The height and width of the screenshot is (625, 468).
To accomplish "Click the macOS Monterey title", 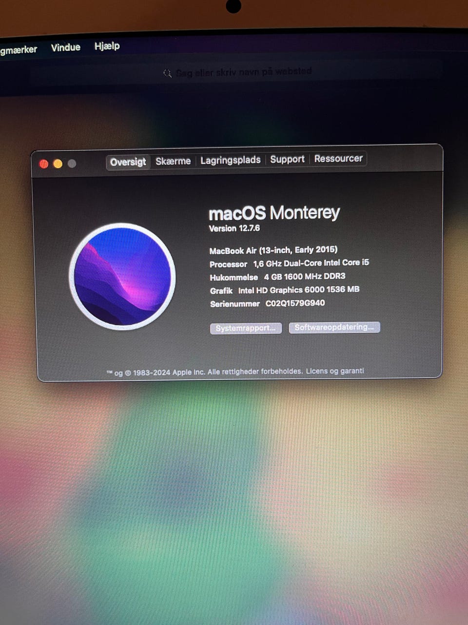I will (x=274, y=213).
